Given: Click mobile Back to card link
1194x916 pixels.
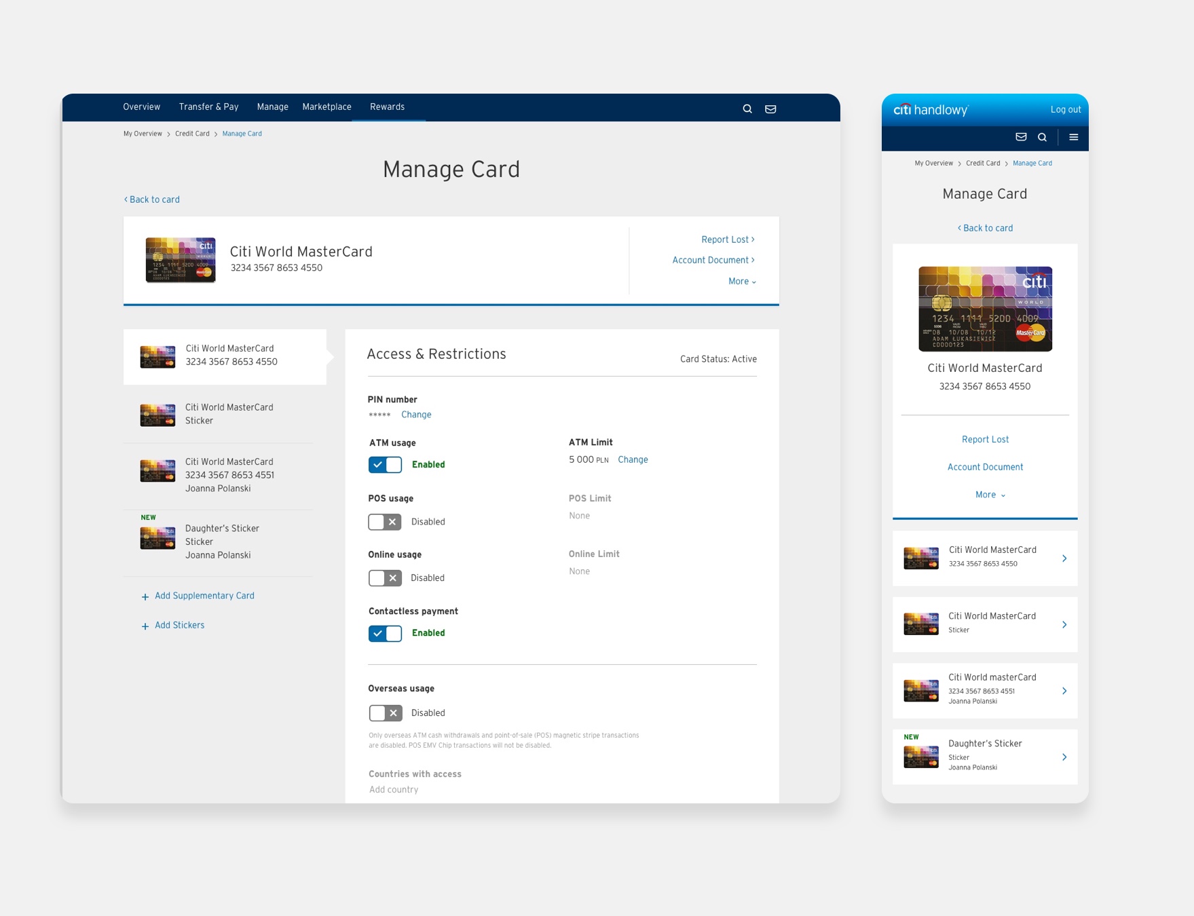Looking at the screenshot, I should (x=985, y=228).
